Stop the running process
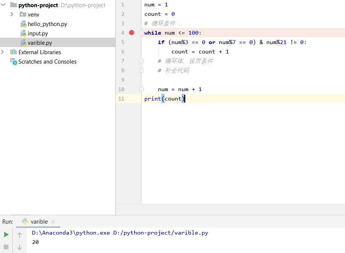The width and height of the screenshot is (345, 253). point(6,247)
